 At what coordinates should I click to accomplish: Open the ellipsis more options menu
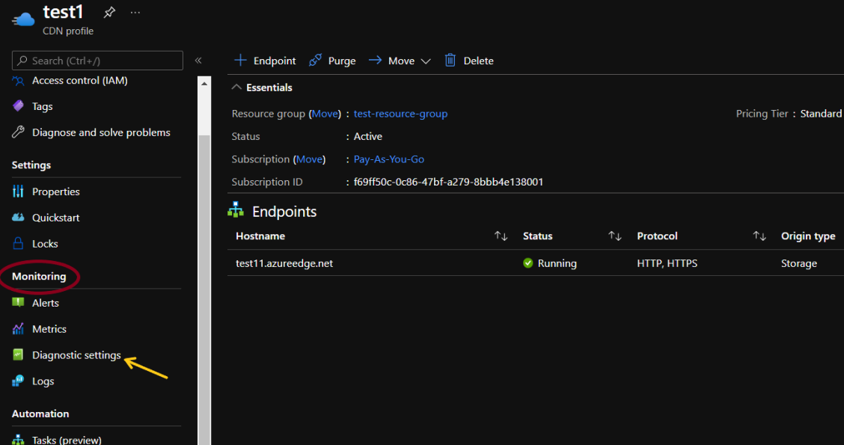click(x=135, y=12)
